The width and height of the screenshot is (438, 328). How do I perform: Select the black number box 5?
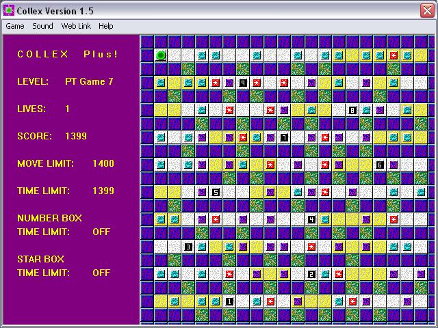(x=216, y=192)
